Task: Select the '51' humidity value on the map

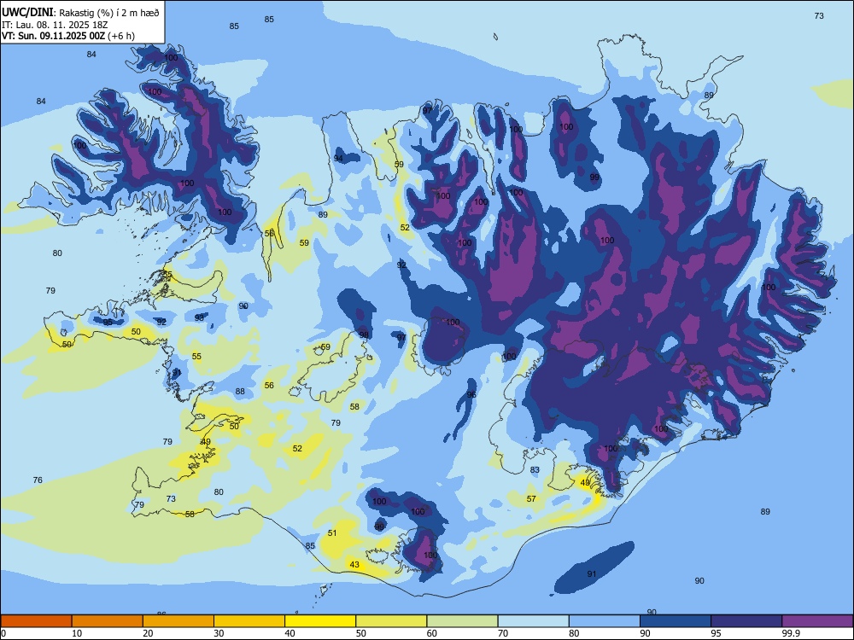Action: (332, 532)
